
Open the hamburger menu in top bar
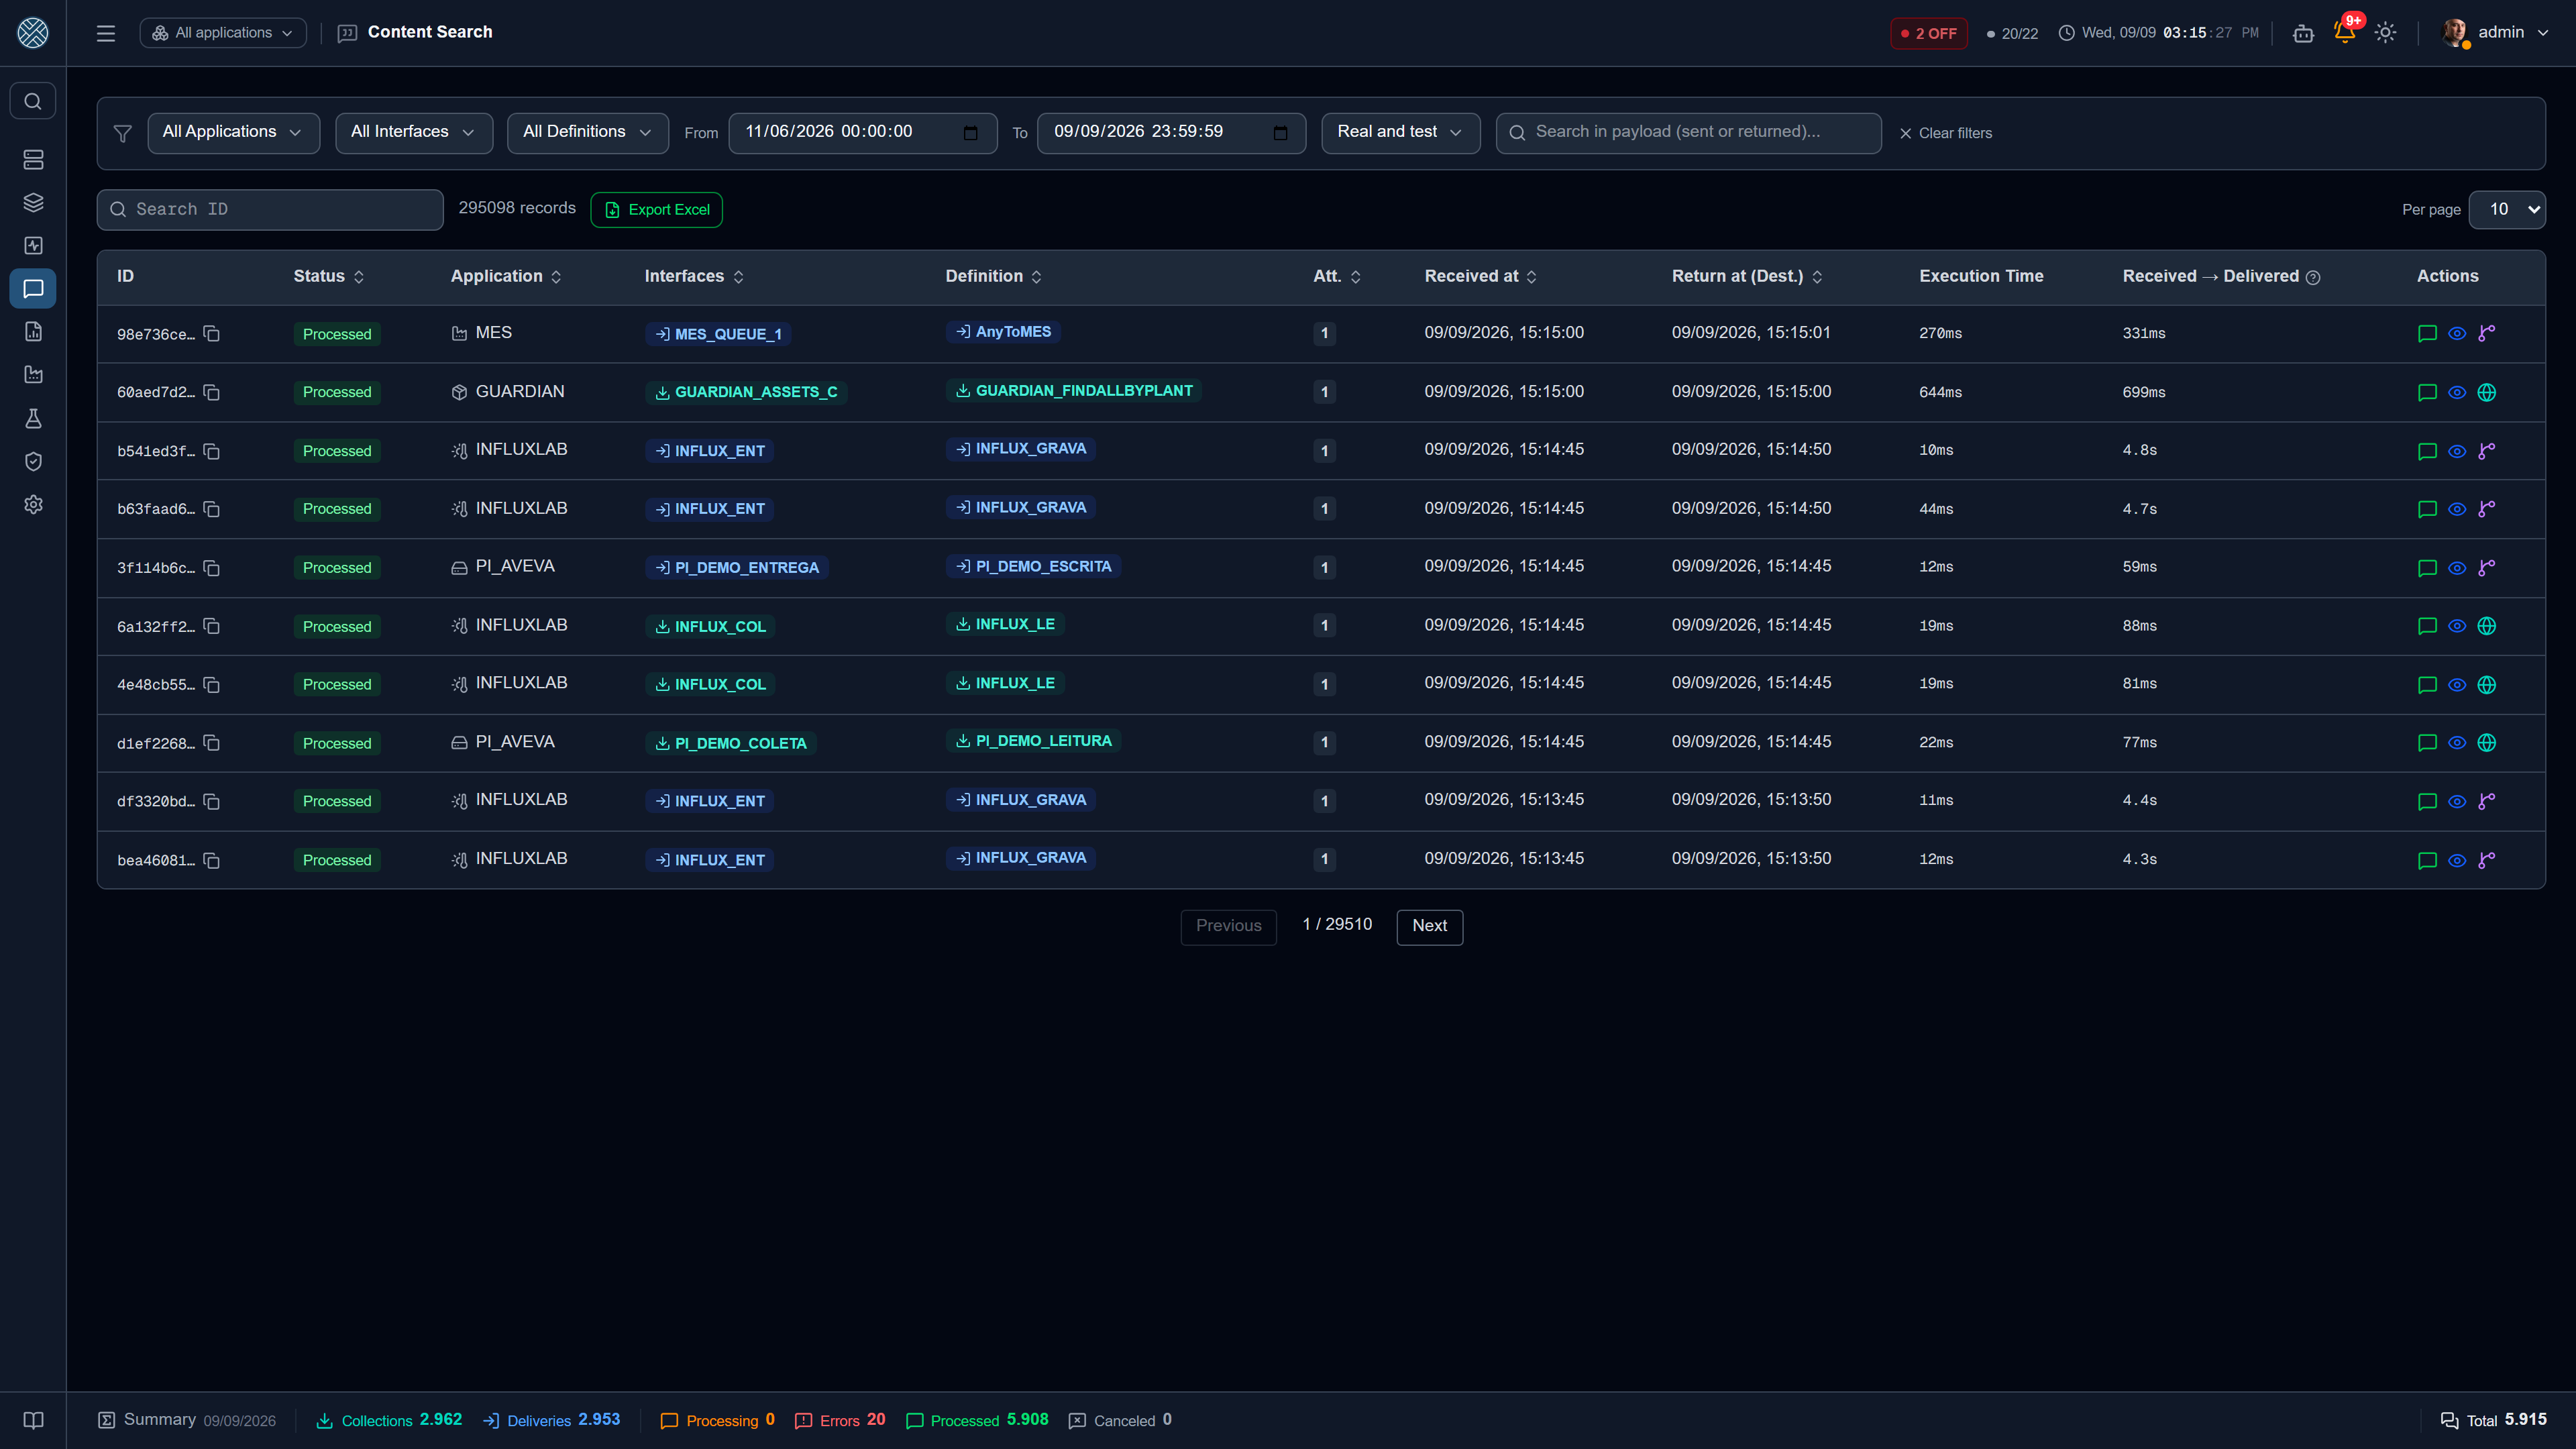coord(105,33)
